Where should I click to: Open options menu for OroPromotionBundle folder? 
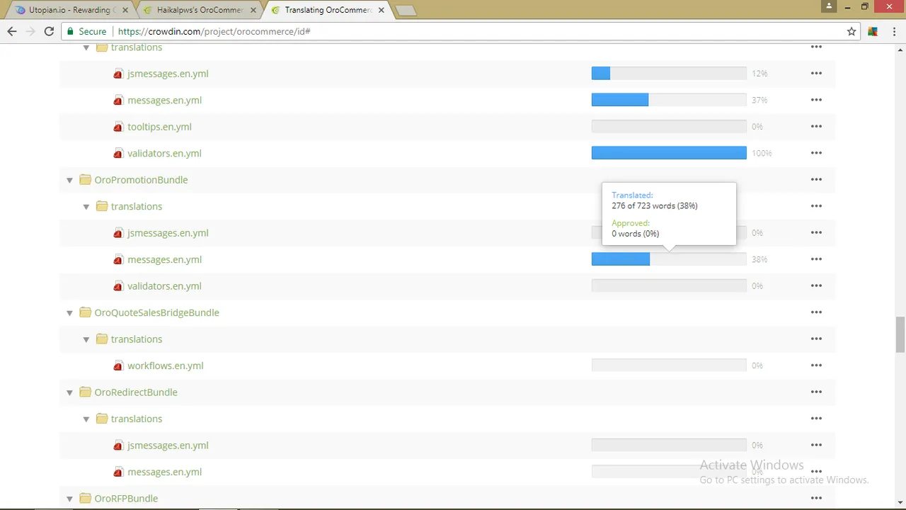[816, 180]
